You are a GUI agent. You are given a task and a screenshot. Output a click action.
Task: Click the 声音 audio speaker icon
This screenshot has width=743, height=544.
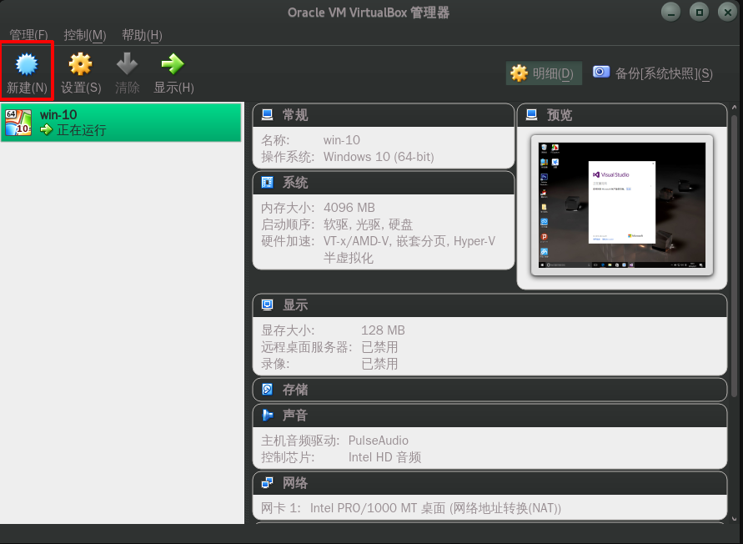coord(267,415)
